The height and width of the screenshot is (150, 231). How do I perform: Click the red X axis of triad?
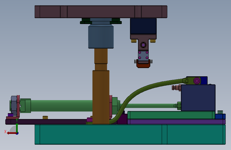tap(12, 133)
